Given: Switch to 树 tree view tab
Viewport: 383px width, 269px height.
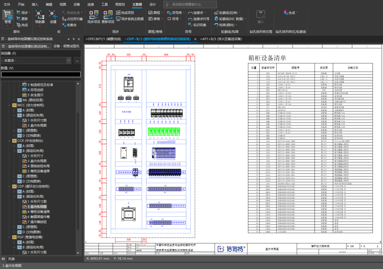Looking at the screenshot, I should click(x=3, y=259).
